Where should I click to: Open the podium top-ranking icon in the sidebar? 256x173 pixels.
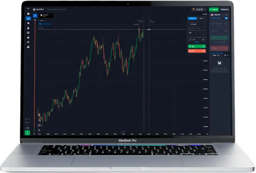point(28,37)
